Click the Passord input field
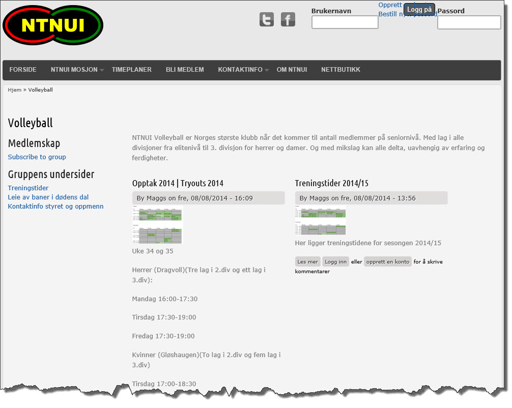The width and height of the screenshot is (512, 408). [469, 22]
